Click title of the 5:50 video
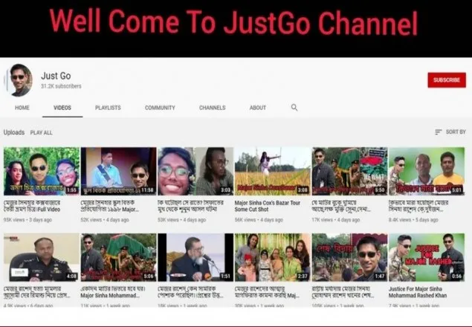 point(341,206)
